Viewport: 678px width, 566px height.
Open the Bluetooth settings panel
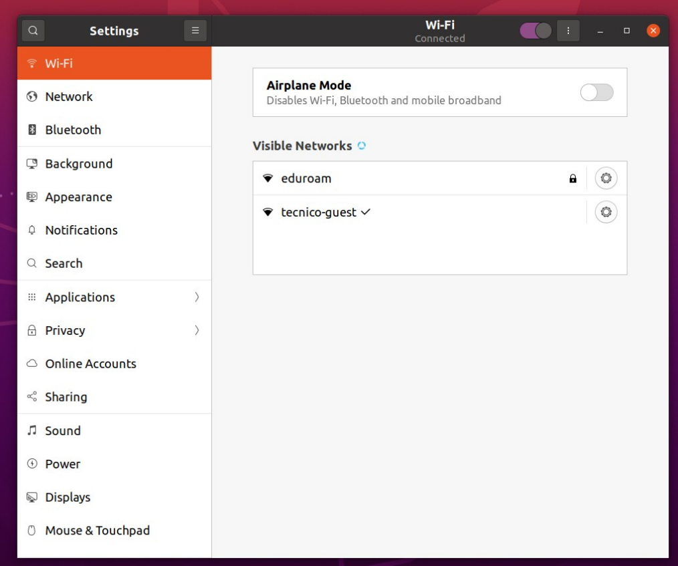click(x=114, y=130)
